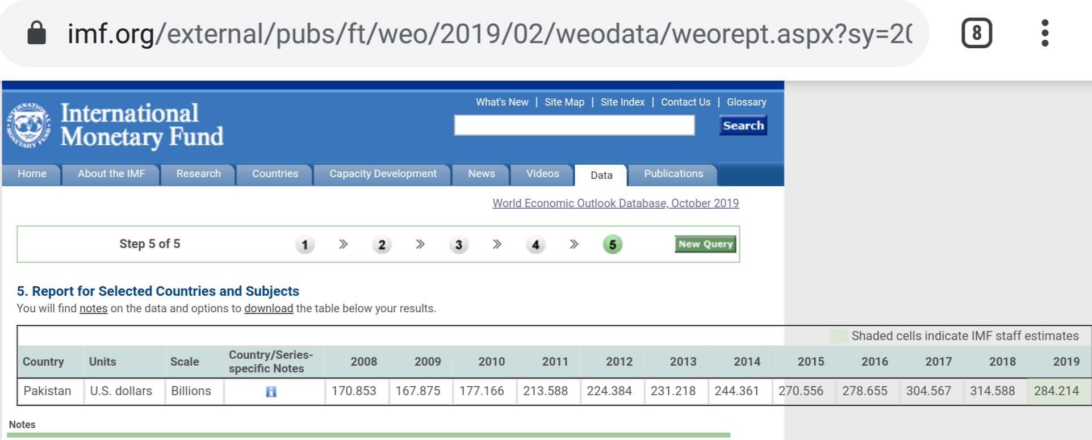
Task: Switch to the Videos tab
Action: (x=542, y=174)
